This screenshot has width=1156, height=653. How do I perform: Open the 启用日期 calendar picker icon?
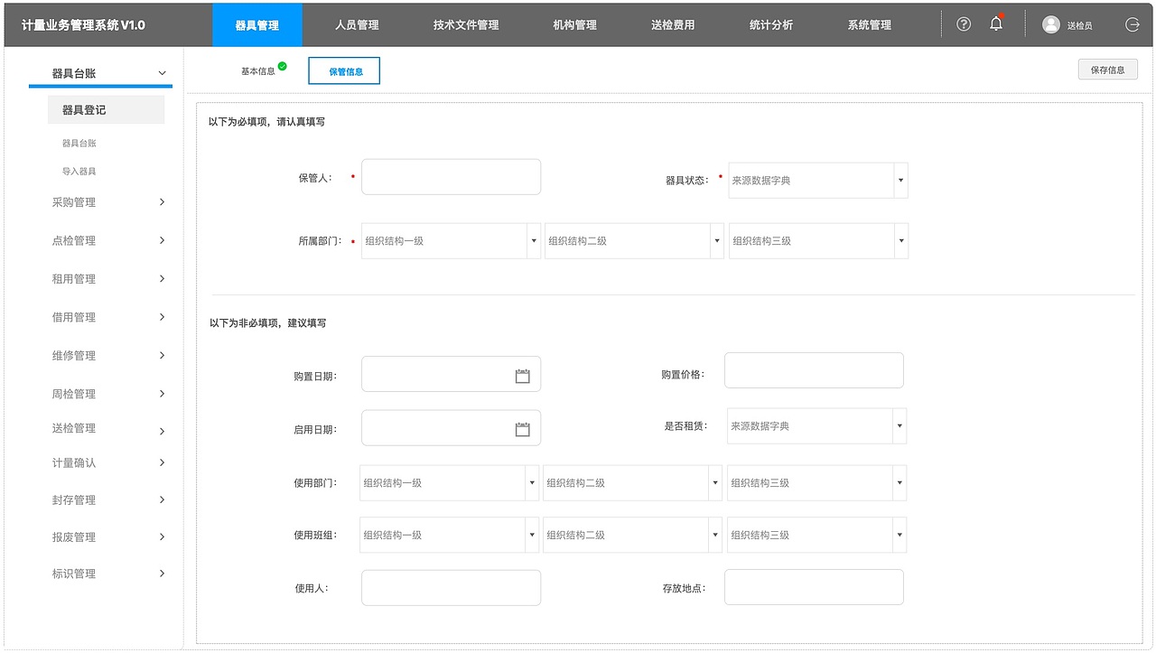pos(522,428)
